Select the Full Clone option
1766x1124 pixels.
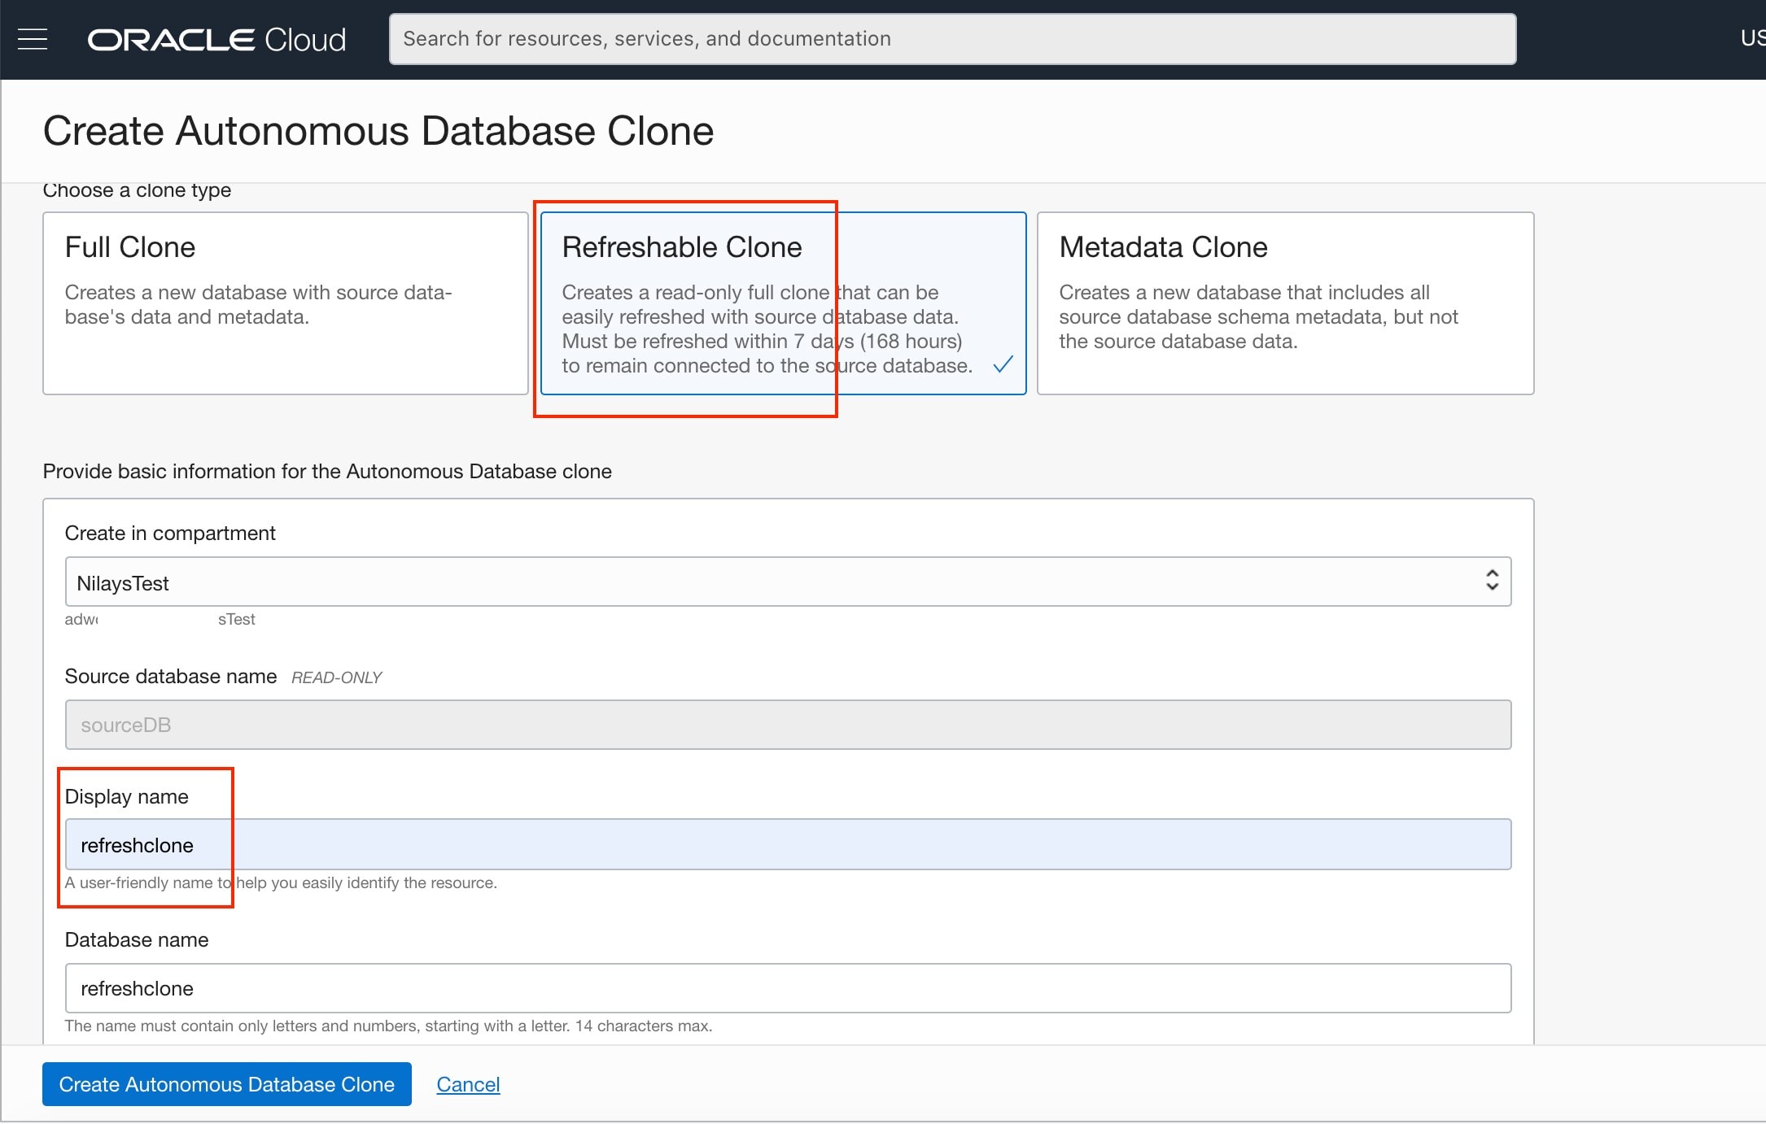[285, 303]
